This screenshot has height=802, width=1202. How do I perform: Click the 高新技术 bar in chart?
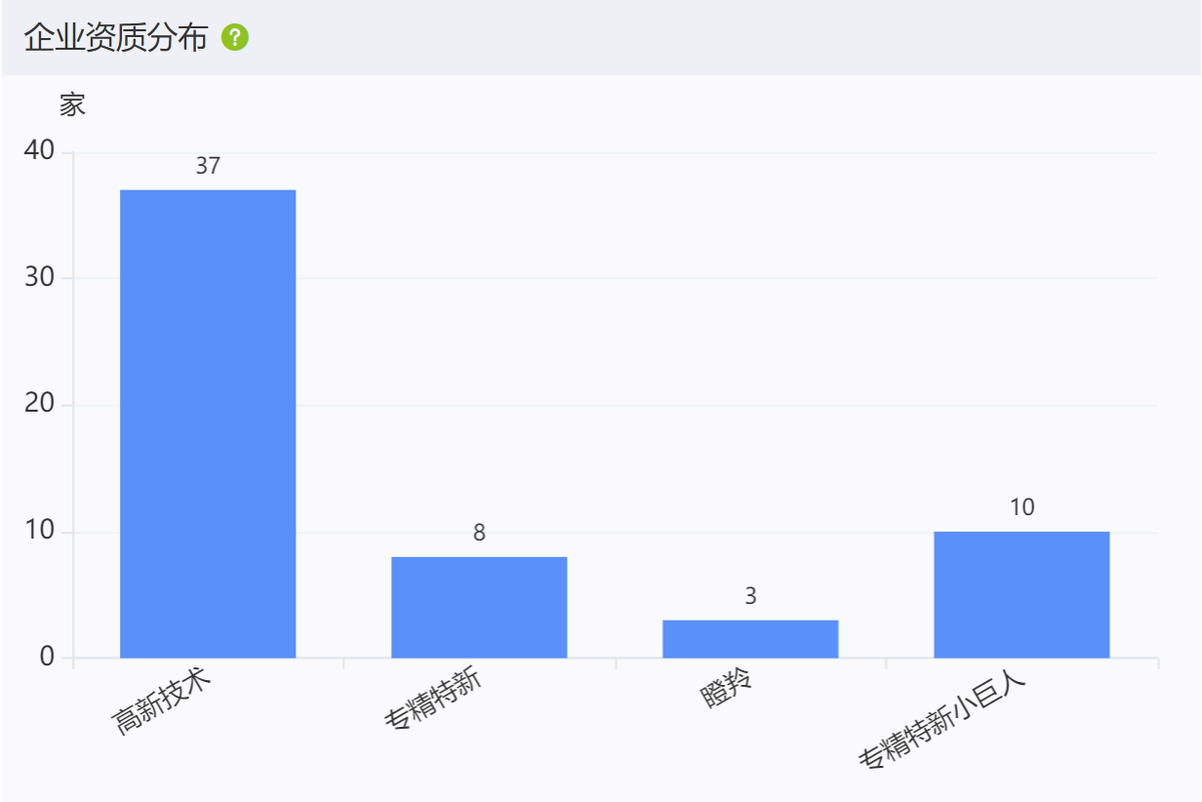click(x=208, y=423)
